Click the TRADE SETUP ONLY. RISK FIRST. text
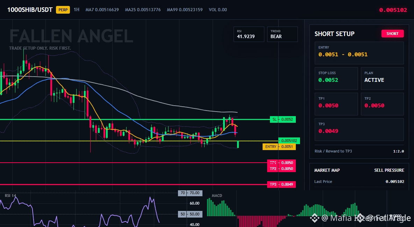The height and width of the screenshot is (227, 414). tap(40, 48)
